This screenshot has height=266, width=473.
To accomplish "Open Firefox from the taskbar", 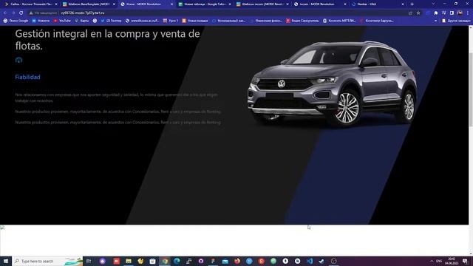I will tap(237, 261).
